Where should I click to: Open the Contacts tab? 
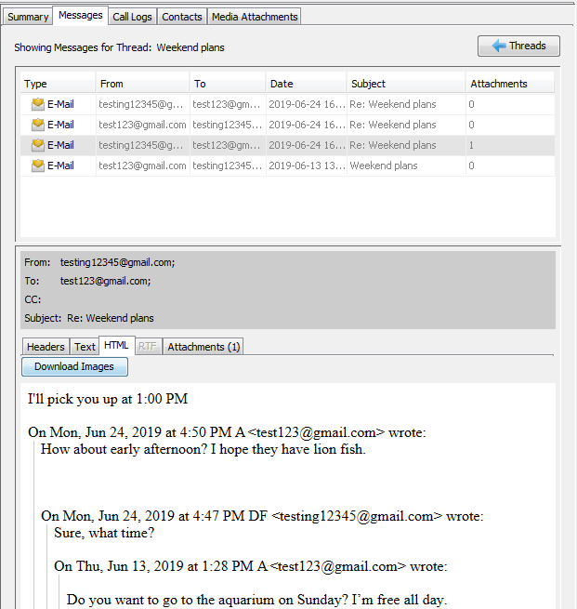pyautogui.click(x=181, y=17)
